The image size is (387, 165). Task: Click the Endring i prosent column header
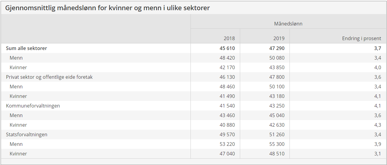click(x=361, y=38)
